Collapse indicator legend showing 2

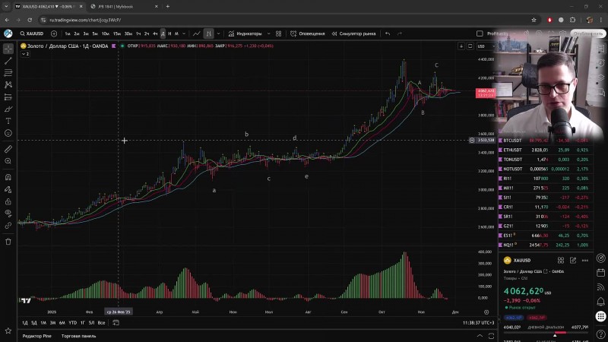point(25,54)
